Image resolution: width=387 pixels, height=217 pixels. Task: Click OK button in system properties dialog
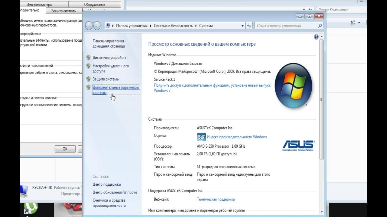(x=65, y=149)
